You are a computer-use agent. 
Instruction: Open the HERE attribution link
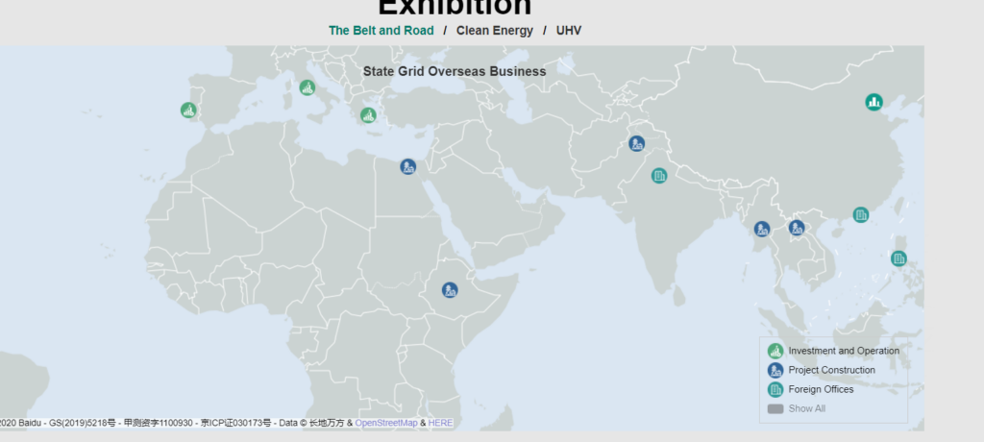coord(440,423)
